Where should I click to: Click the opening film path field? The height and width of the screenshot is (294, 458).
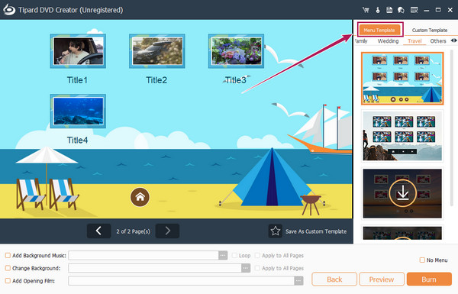pos(182,281)
